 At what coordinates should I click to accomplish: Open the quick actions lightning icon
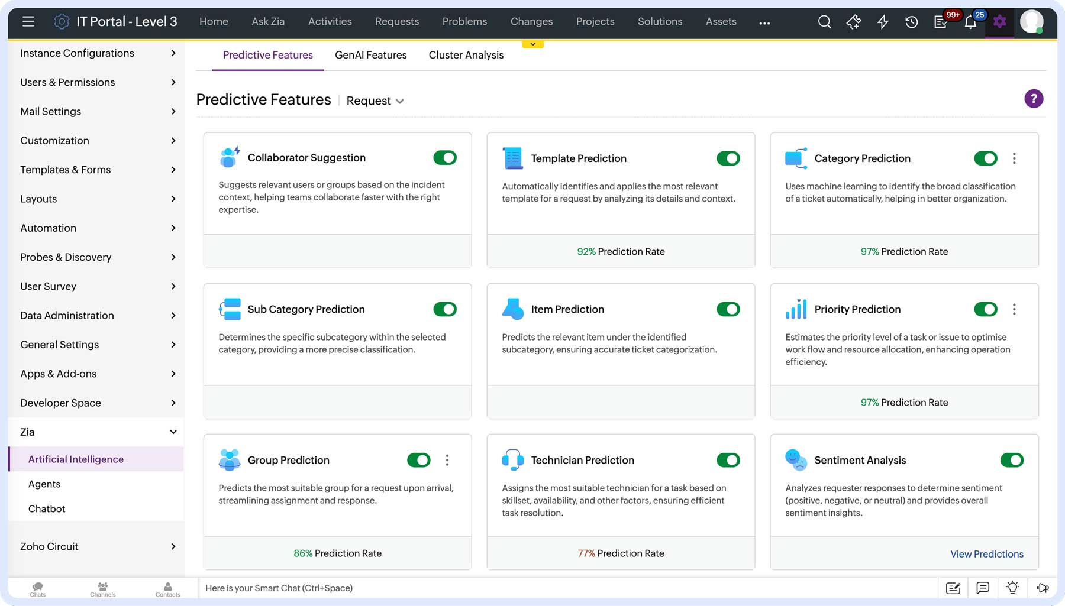click(883, 22)
